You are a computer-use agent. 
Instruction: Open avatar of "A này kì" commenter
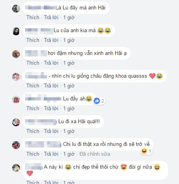[x=16, y=168]
